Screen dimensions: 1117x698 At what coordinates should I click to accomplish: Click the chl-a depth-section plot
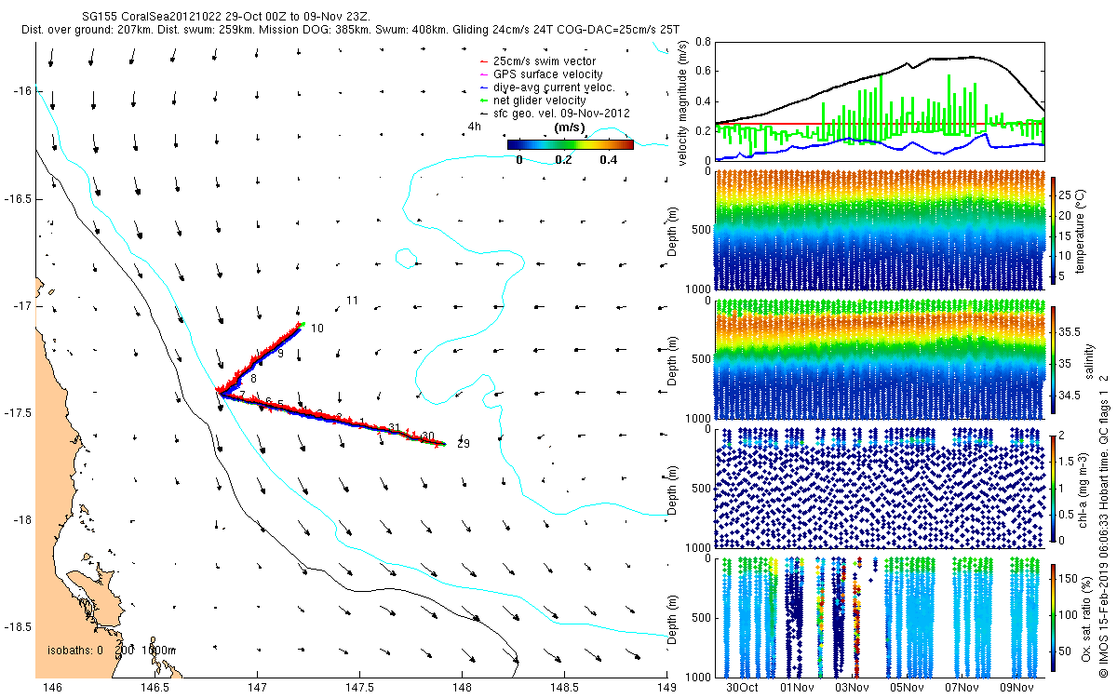pyautogui.click(x=879, y=487)
